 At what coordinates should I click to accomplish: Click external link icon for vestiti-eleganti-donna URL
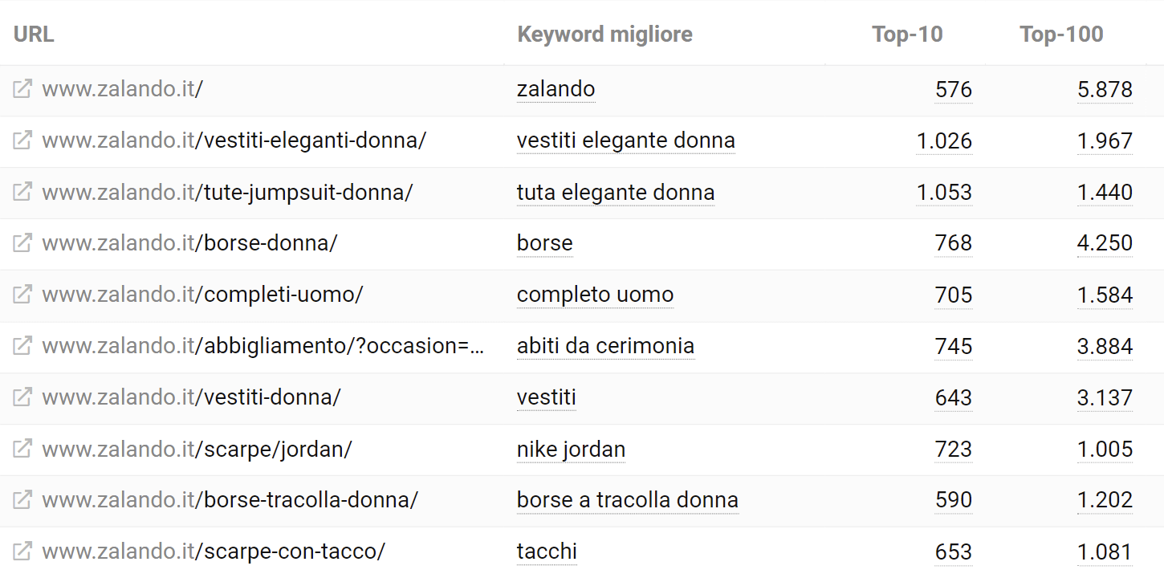click(x=22, y=140)
